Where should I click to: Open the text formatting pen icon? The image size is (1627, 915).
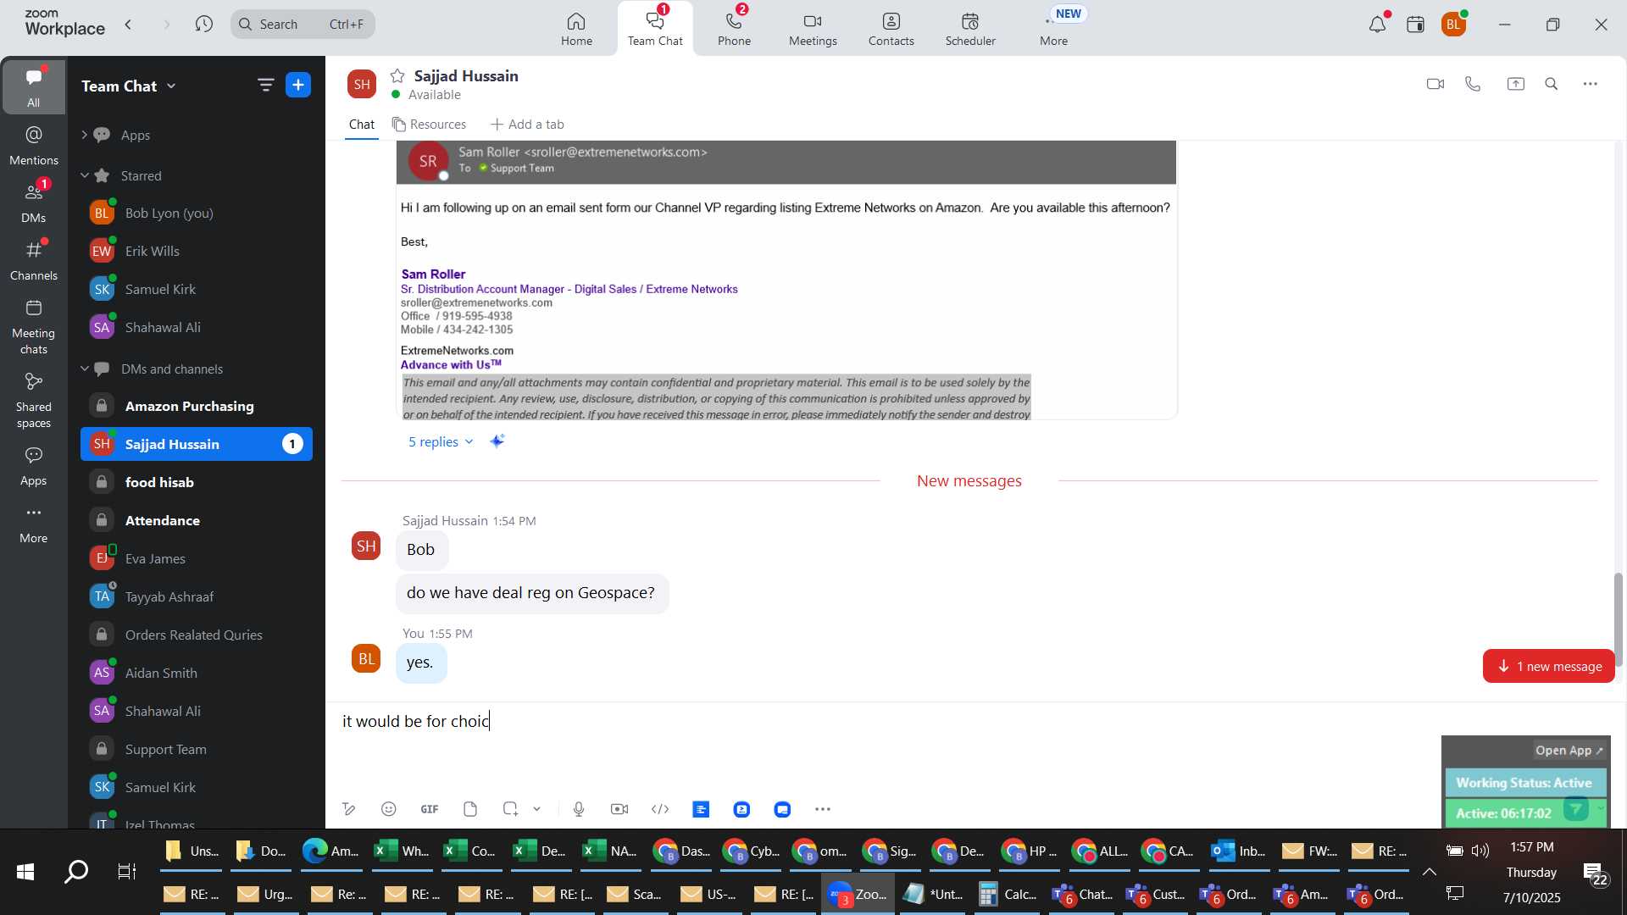pos(348,809)
